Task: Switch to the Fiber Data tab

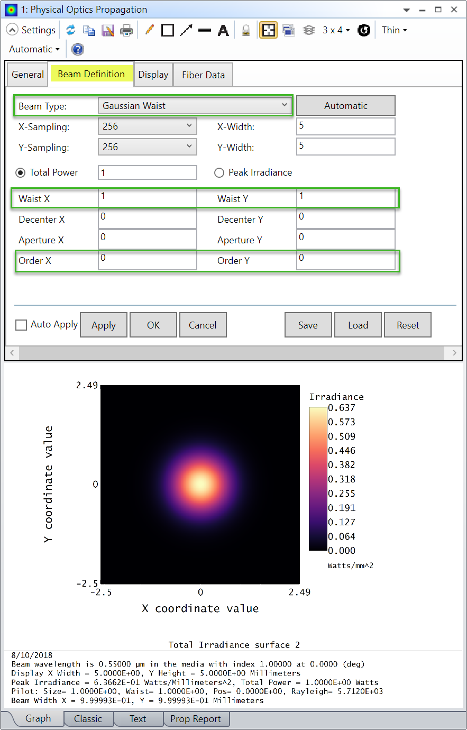Action: 203,75
